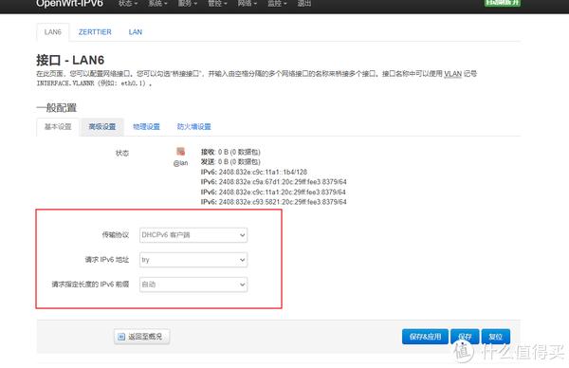Open the 服务 menu in navbar

tap(188, 4)
